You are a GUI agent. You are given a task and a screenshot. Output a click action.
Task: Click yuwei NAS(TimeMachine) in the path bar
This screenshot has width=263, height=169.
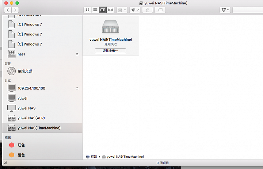tap(123, 157)
